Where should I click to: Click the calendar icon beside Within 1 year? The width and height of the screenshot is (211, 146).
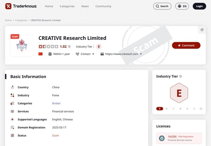click(50, 54)
